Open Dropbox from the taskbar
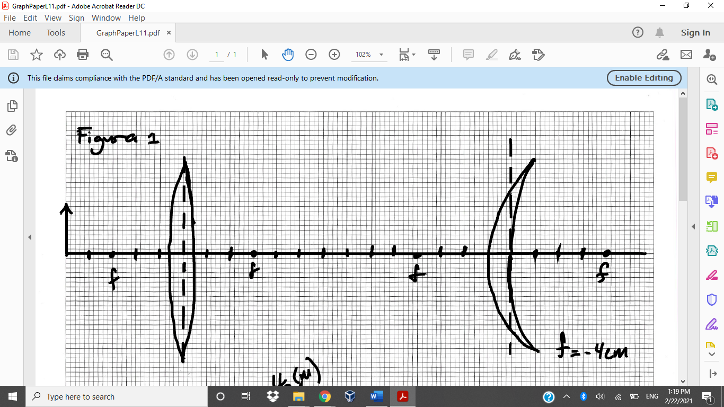The image size is (724, 407). point(273,396)
